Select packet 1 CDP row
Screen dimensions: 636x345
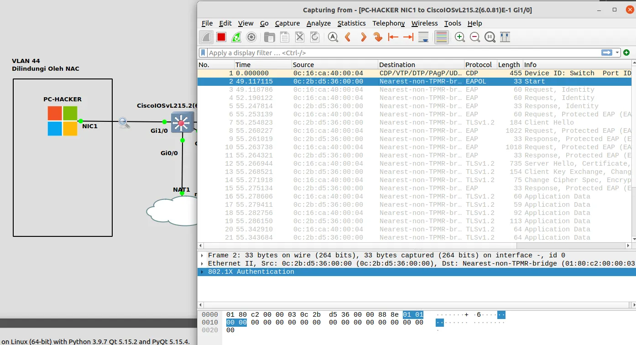(x=415, y=73)
